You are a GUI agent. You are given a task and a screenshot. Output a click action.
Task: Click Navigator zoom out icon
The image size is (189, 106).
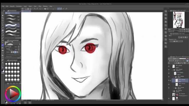pos(180,29)
